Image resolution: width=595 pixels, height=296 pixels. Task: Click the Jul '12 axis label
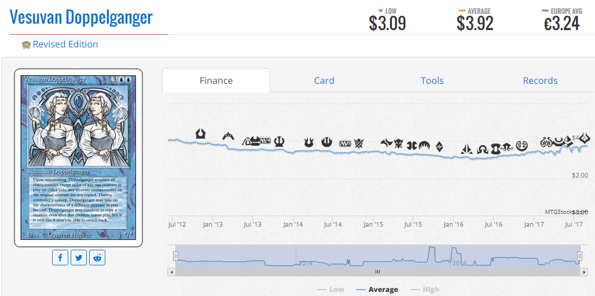tap(177, 224)
